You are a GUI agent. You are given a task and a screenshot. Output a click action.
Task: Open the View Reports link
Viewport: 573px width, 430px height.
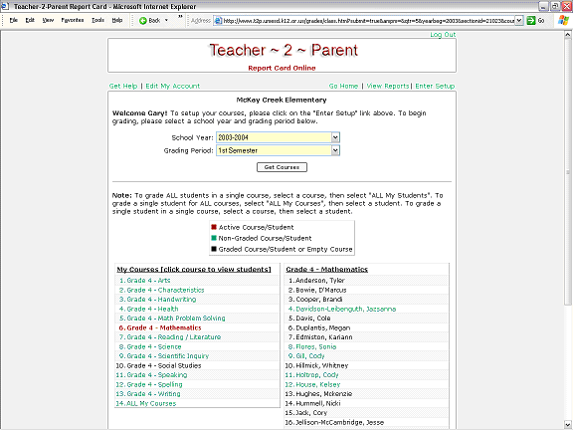[x=388, y=86]
